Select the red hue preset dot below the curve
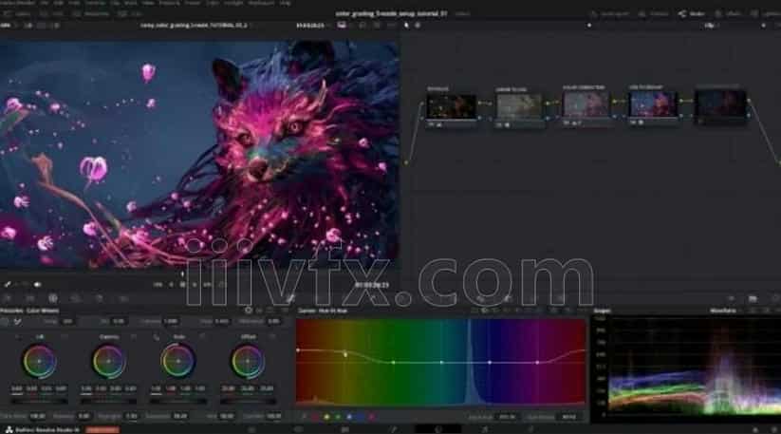This screenshot has width=781, height=434. pos(315,417)
